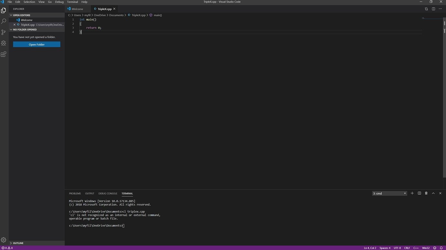Open the Source Control view

tap(4, 32)
